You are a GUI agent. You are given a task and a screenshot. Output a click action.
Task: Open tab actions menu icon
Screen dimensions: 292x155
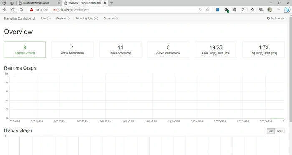pyautogui.click(x=12, y=3)
